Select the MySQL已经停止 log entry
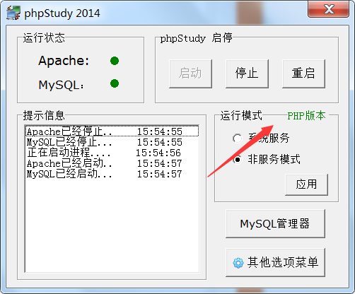The image size is (355, 294). click(112, 142)
